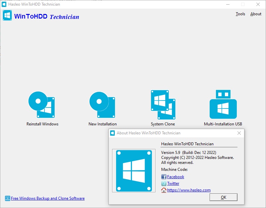266x208 pixels.
Task: Click the large WinToHDD logo in About dialog
Action: coord(134,171)
